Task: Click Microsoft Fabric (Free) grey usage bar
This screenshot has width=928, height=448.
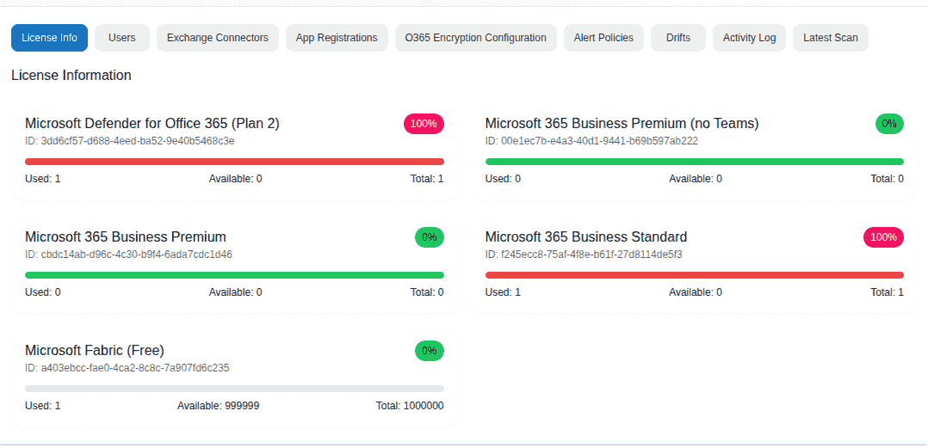Action: point(234,389)
